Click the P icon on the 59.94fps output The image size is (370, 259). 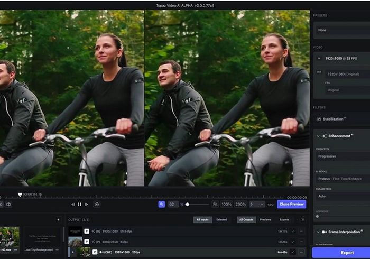87,231
